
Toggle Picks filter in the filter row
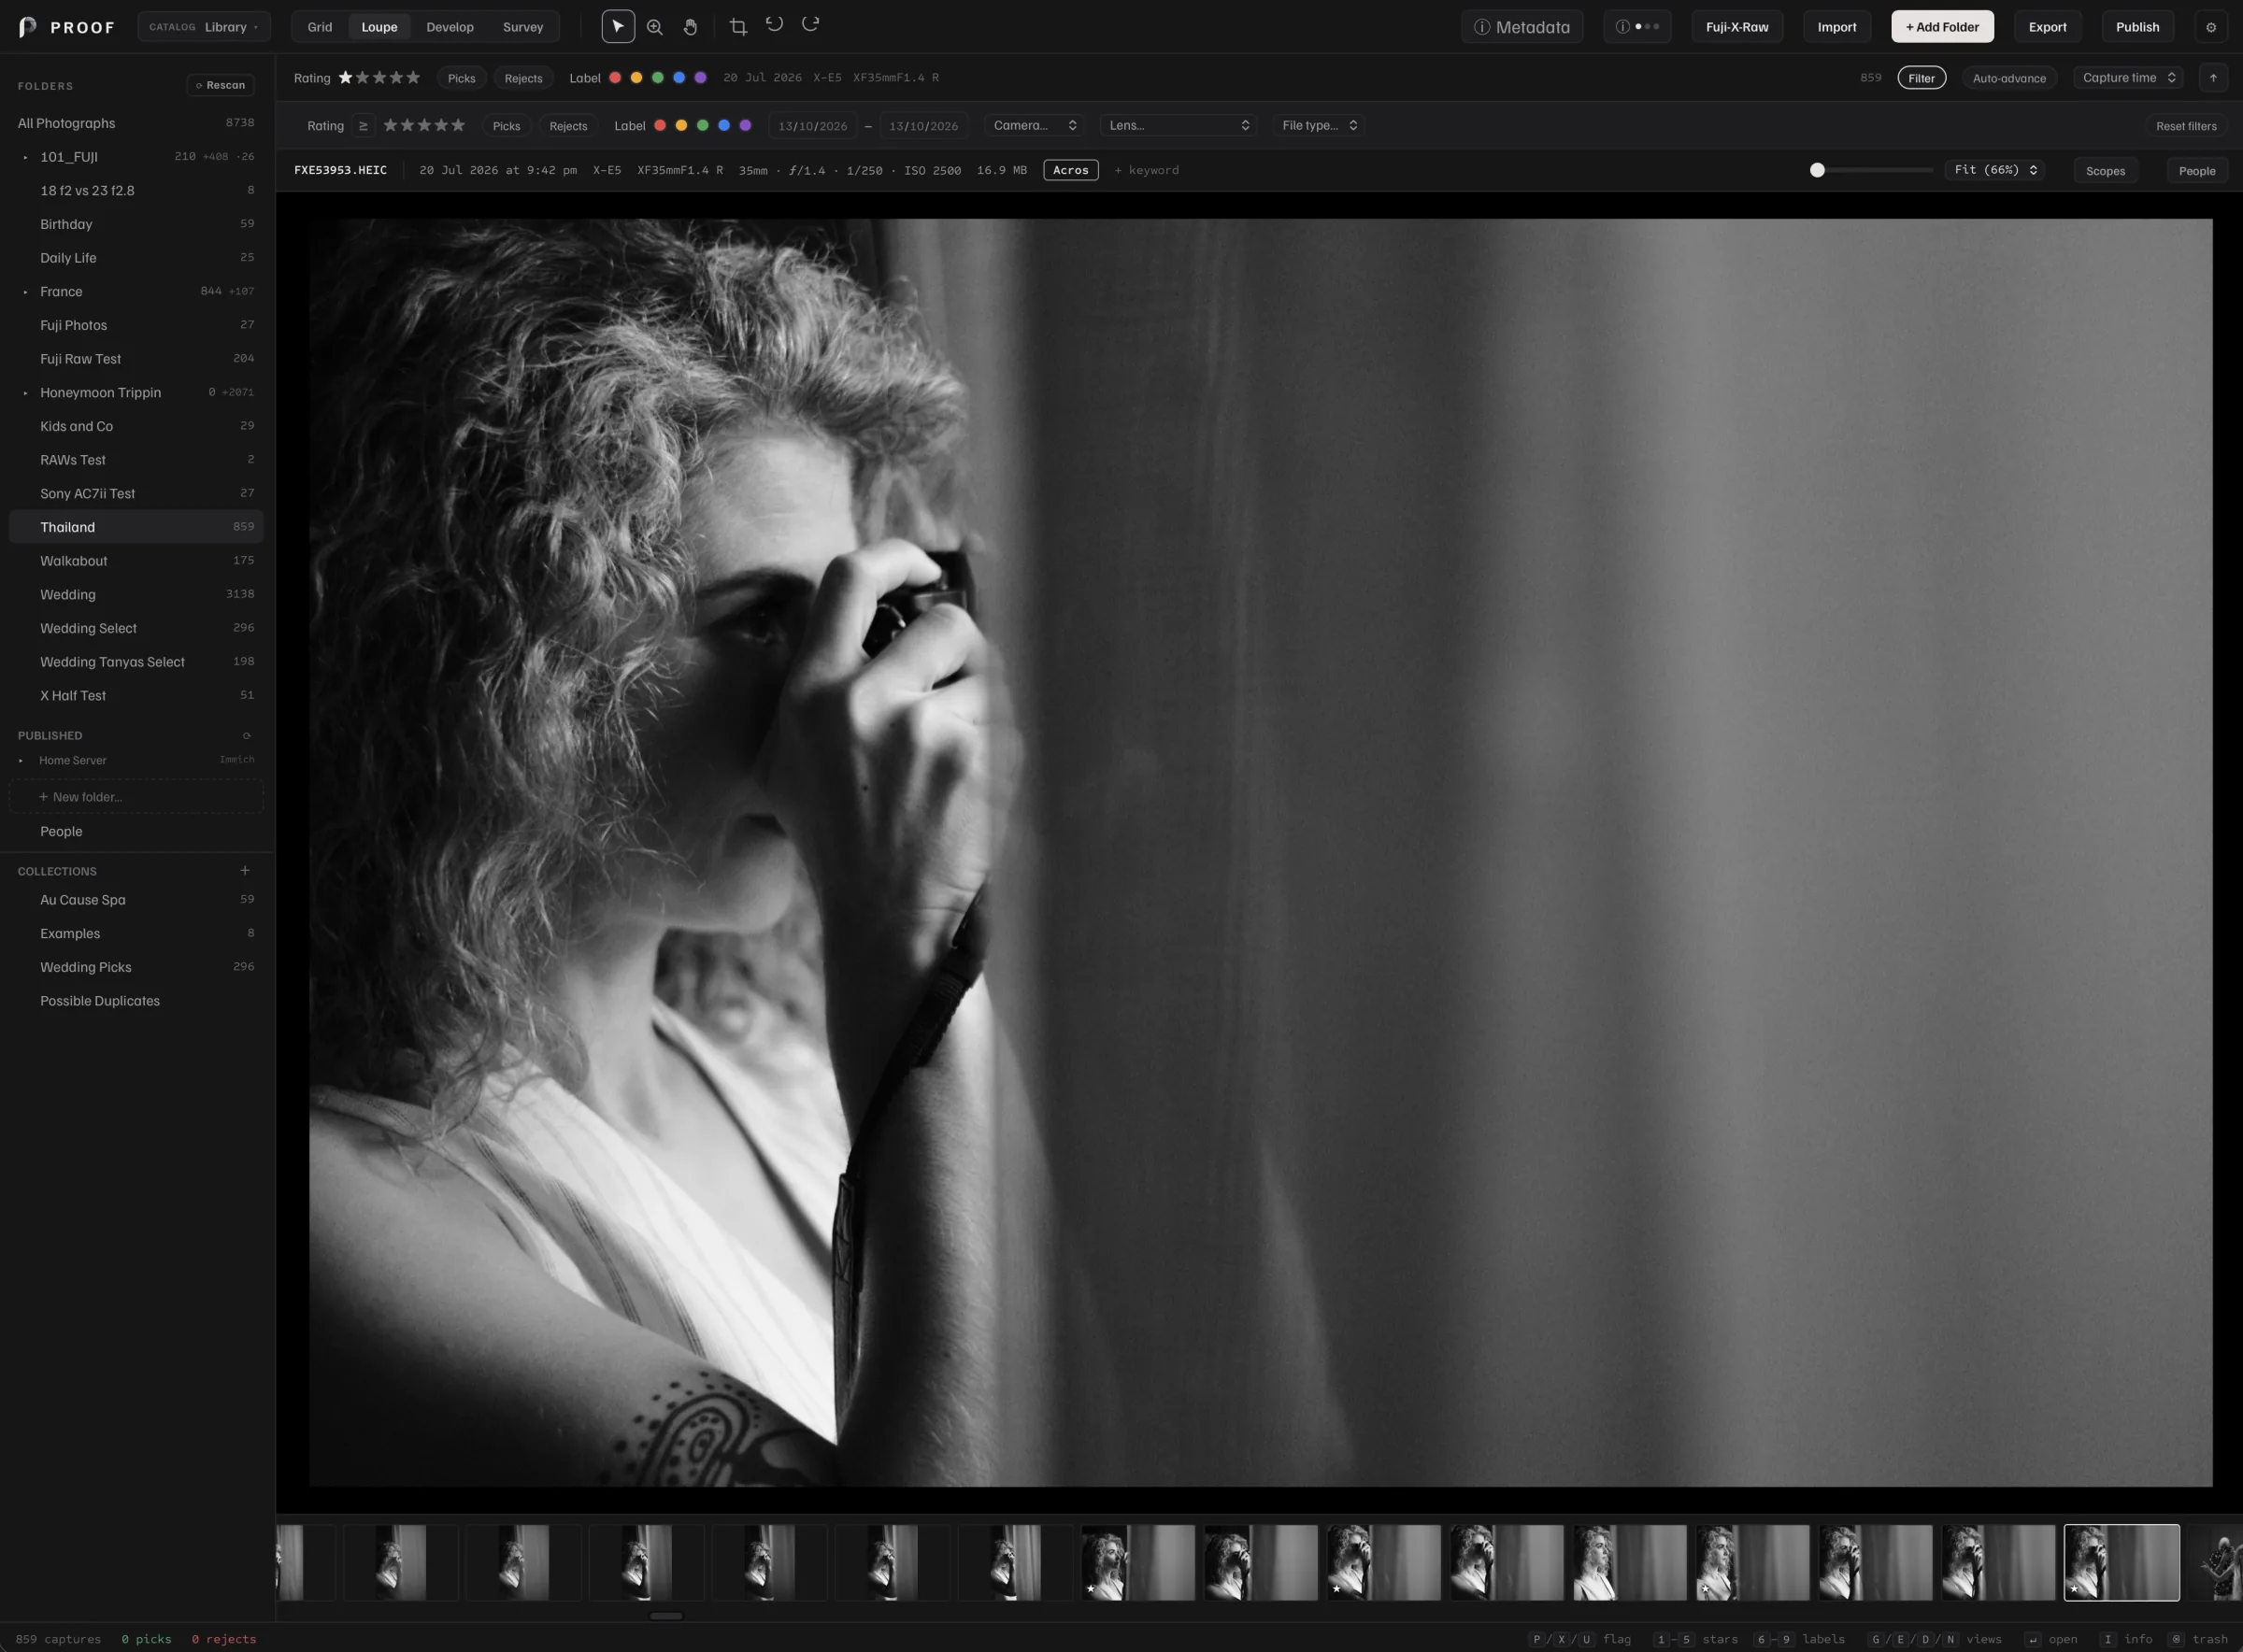(x=506, y=126)
